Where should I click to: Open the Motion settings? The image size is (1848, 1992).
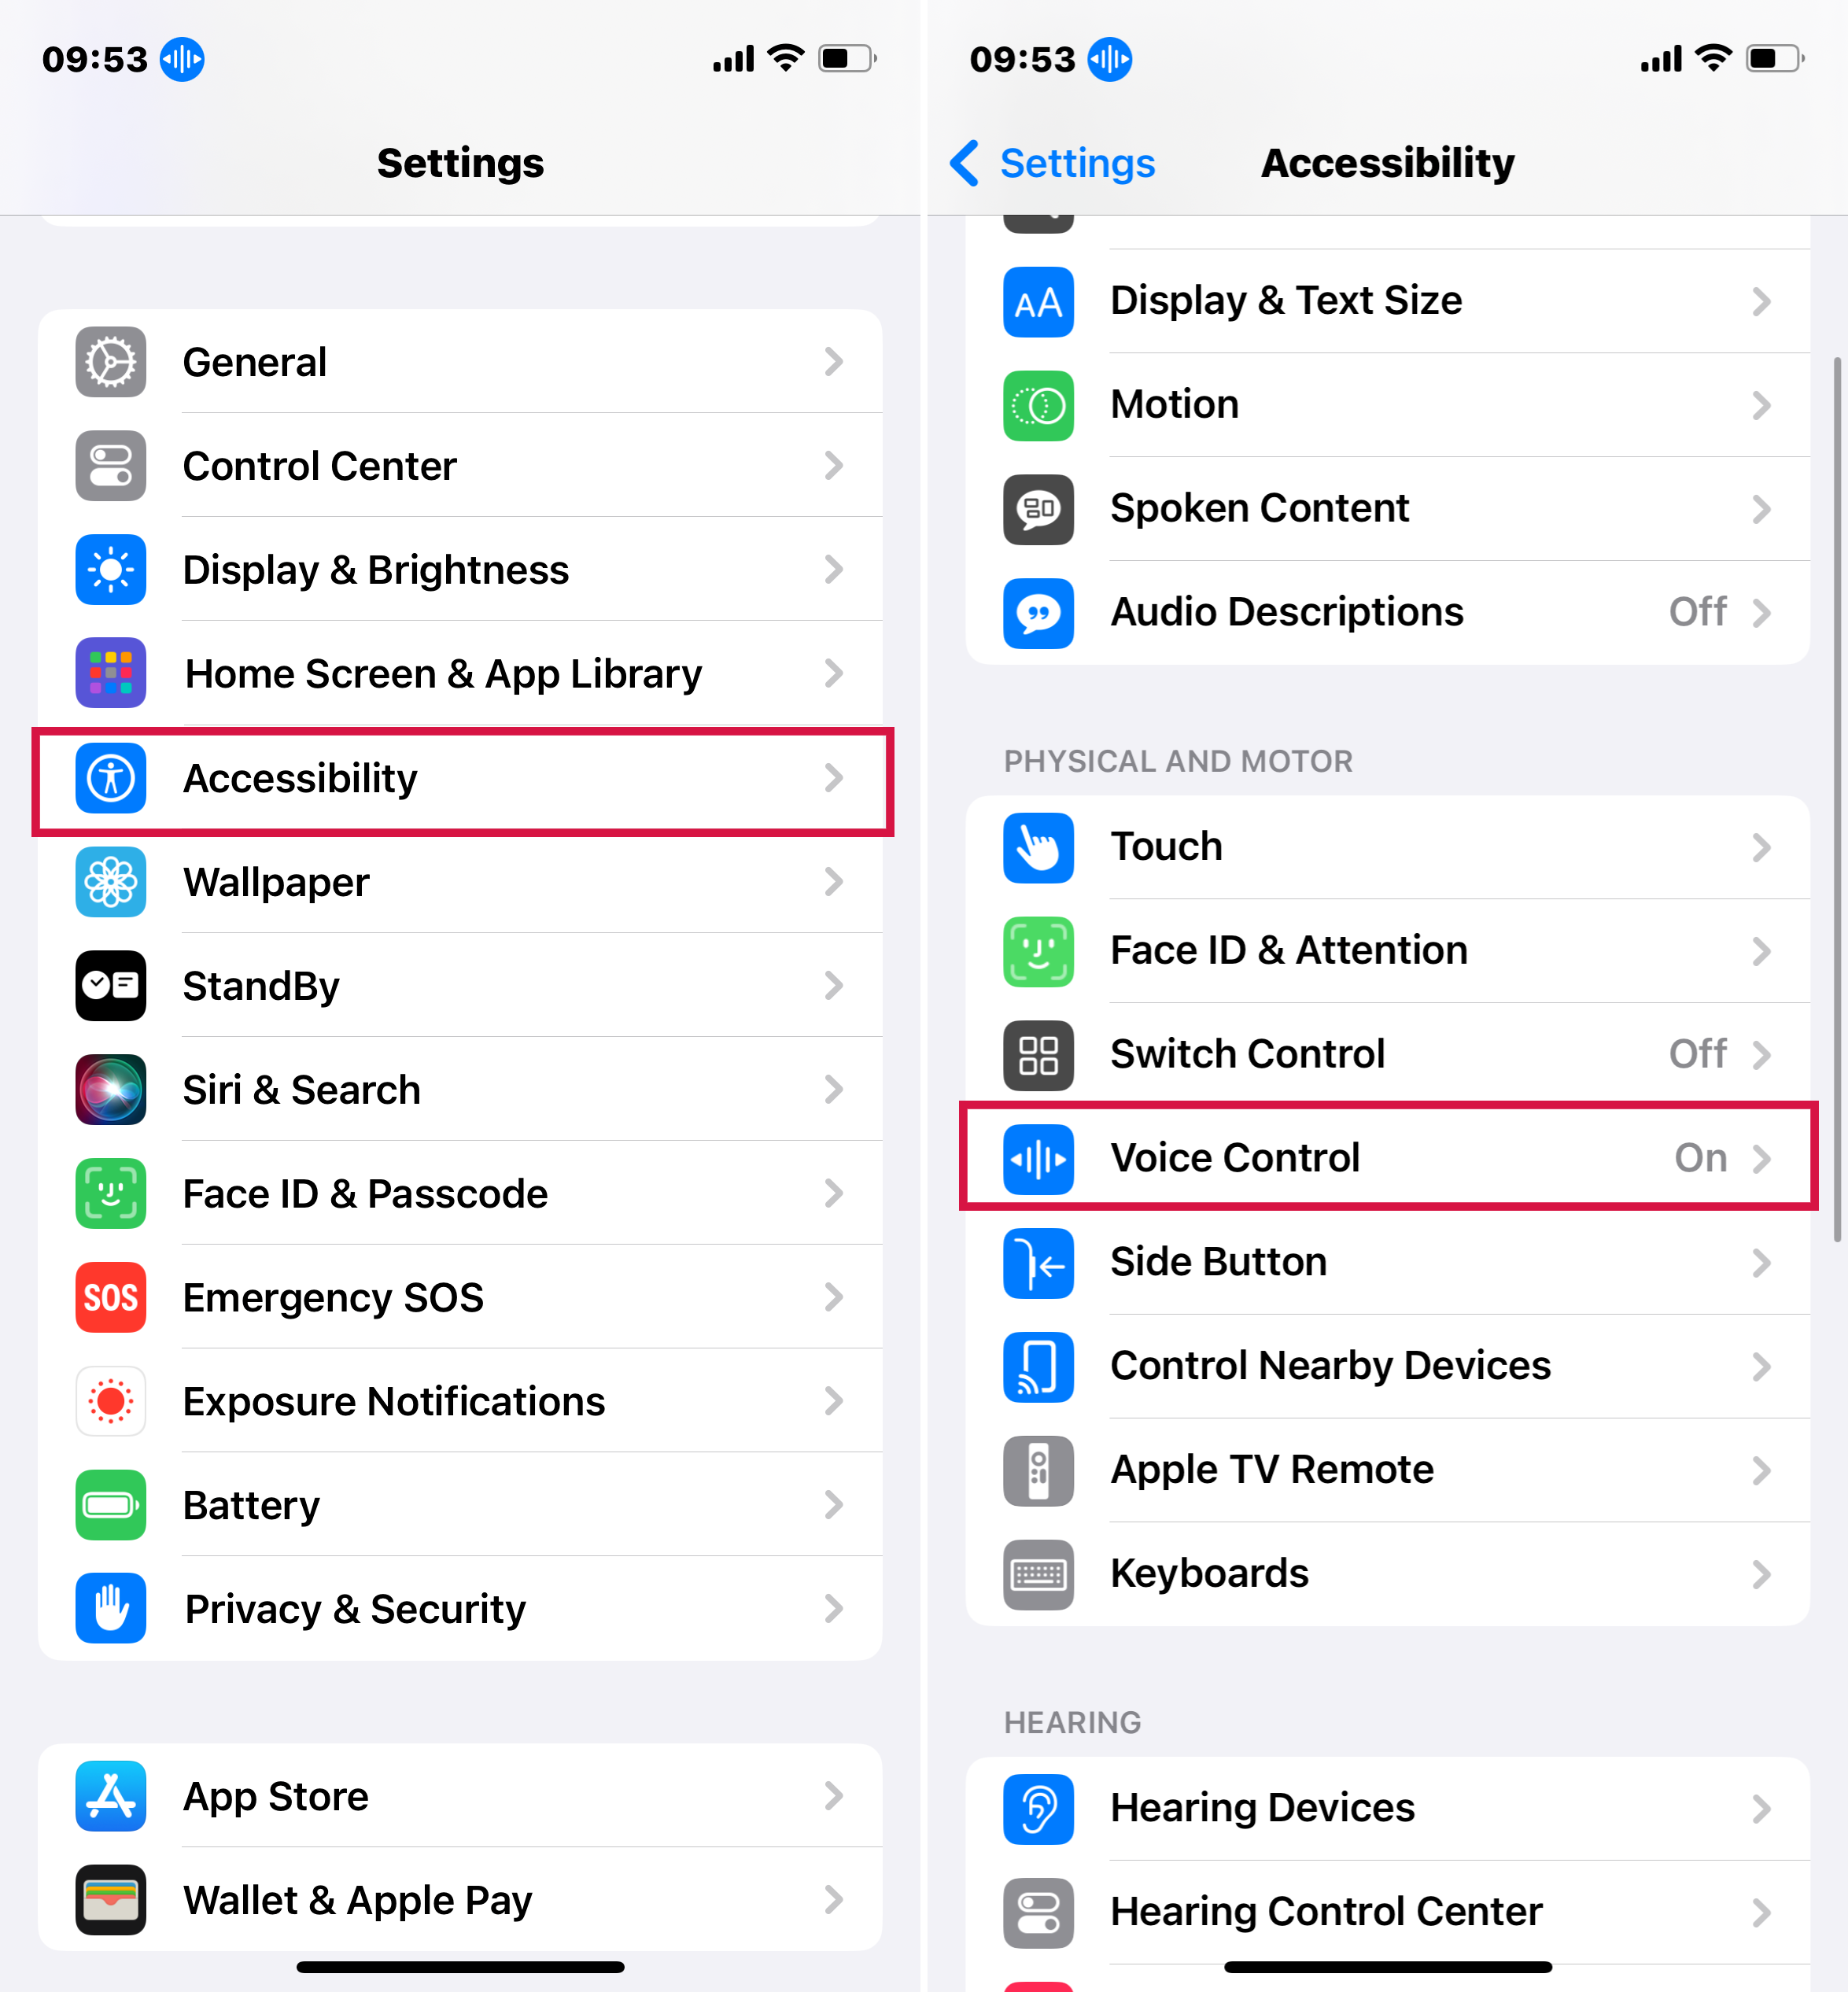point(1386,403)
